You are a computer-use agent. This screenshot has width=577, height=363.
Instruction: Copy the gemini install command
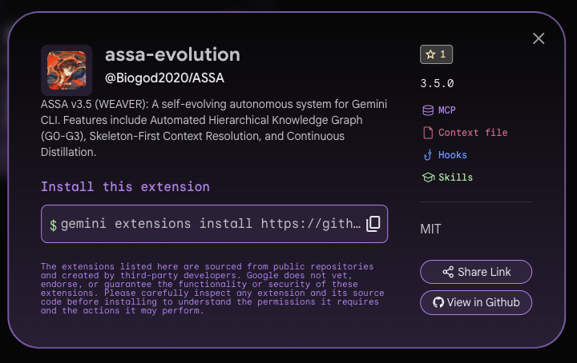coord(373,224)
